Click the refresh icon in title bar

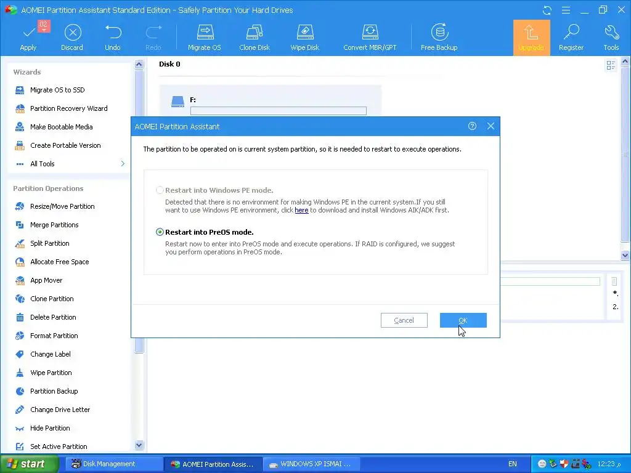[547, 10]
